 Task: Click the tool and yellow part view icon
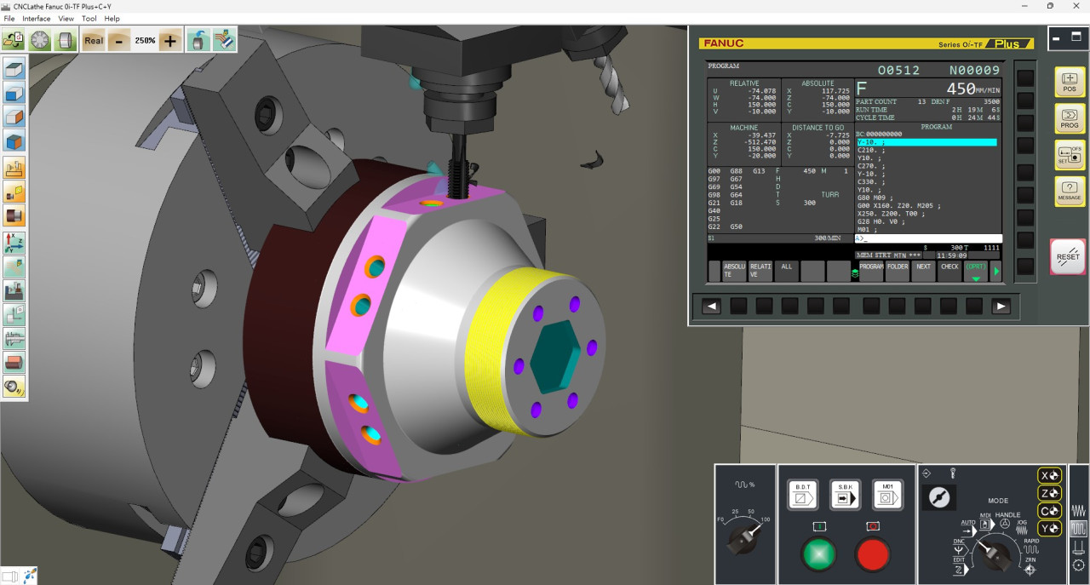tap(14, 192)
